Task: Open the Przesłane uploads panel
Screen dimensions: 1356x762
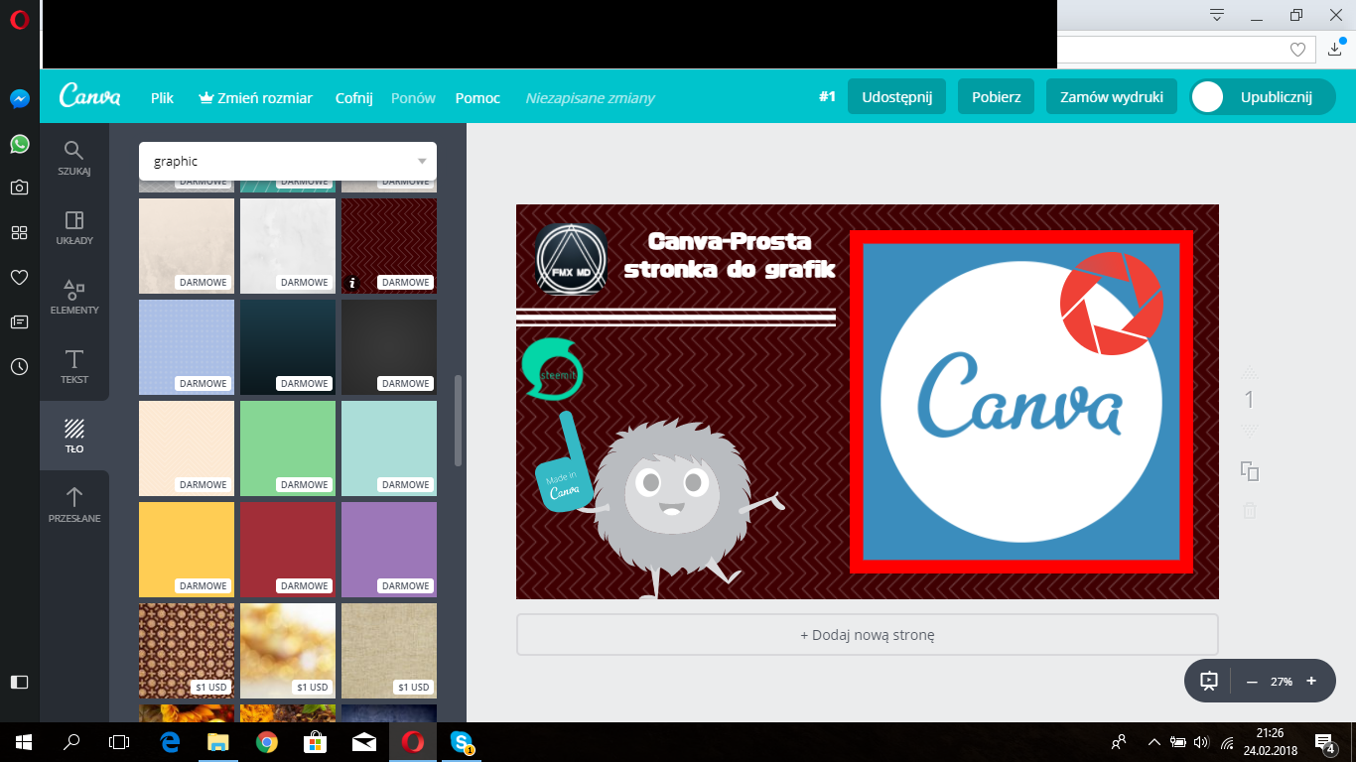Action: tap(74, 505)
